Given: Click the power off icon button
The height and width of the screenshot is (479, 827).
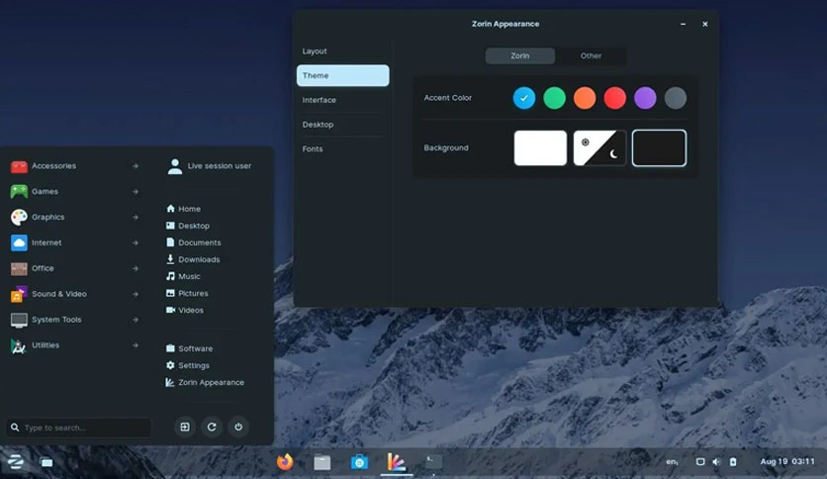Looking at the screenshot, I should click(x=238, y=427).
